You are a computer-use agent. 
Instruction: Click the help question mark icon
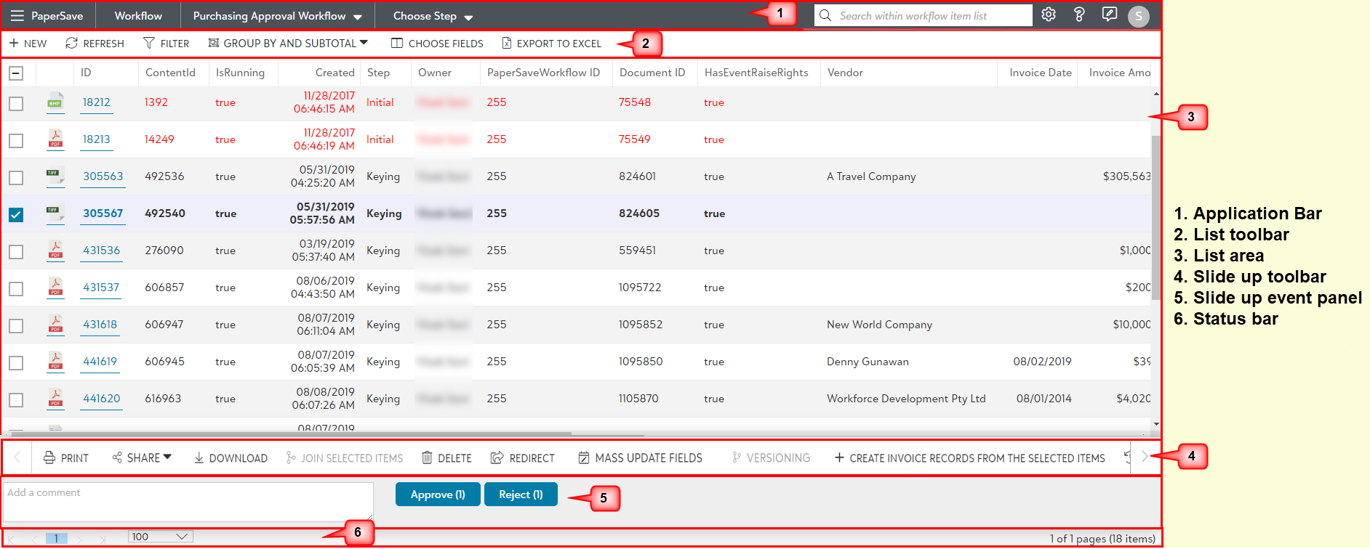(1079, 15)
